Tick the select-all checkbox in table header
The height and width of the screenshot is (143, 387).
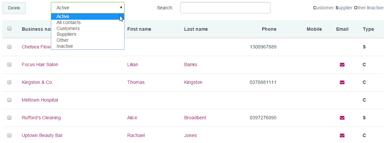coord(9,29)
